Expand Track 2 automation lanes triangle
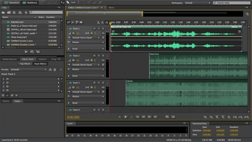 pyautogui.click(x=69, y=76)
